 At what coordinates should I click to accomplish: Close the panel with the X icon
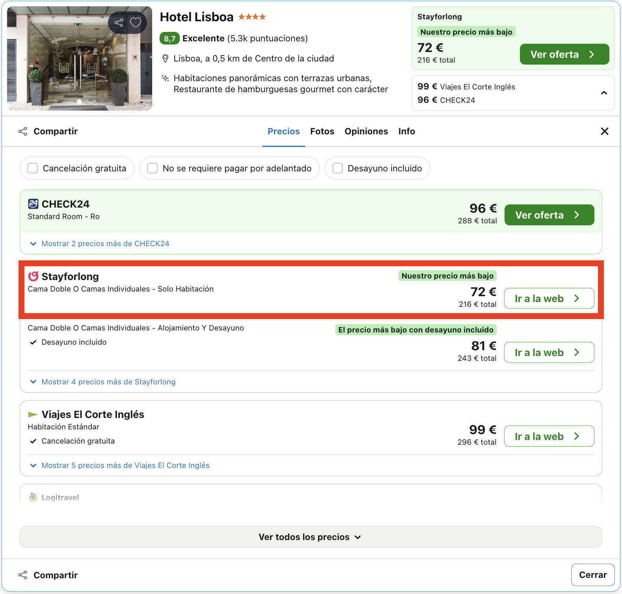tap(605, 131)
